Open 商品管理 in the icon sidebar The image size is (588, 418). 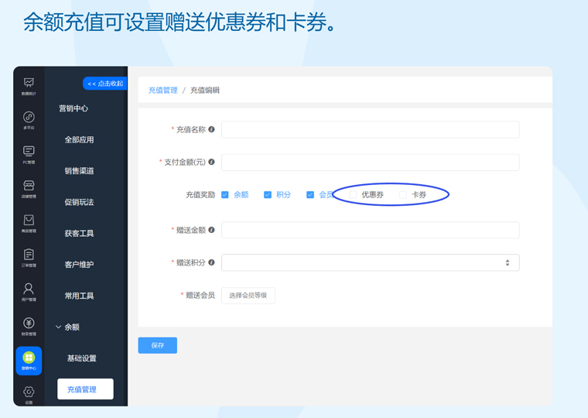29,224
